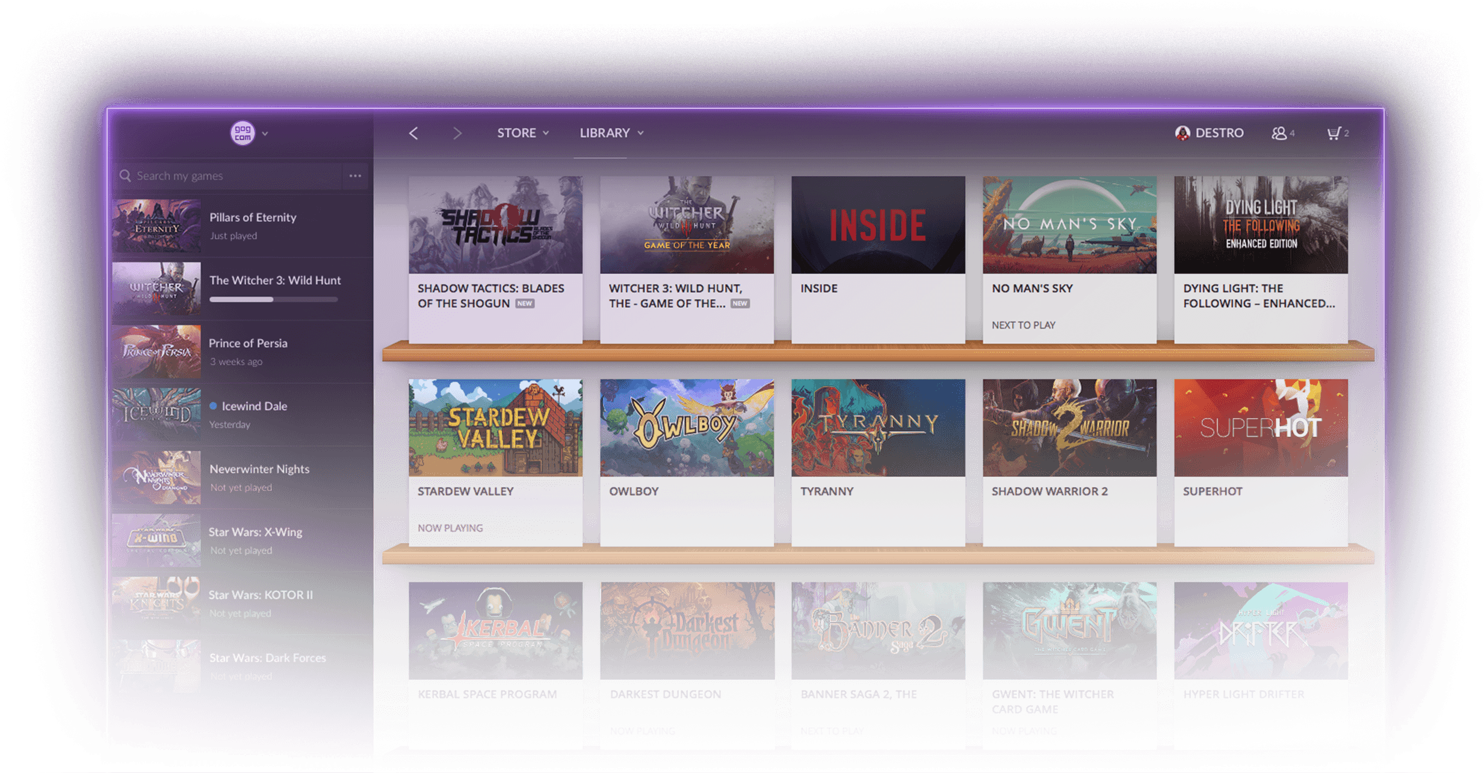Click the search magnifier icon
The width and height of the screenshot is (1484, 773).
[x=125, y=176]
